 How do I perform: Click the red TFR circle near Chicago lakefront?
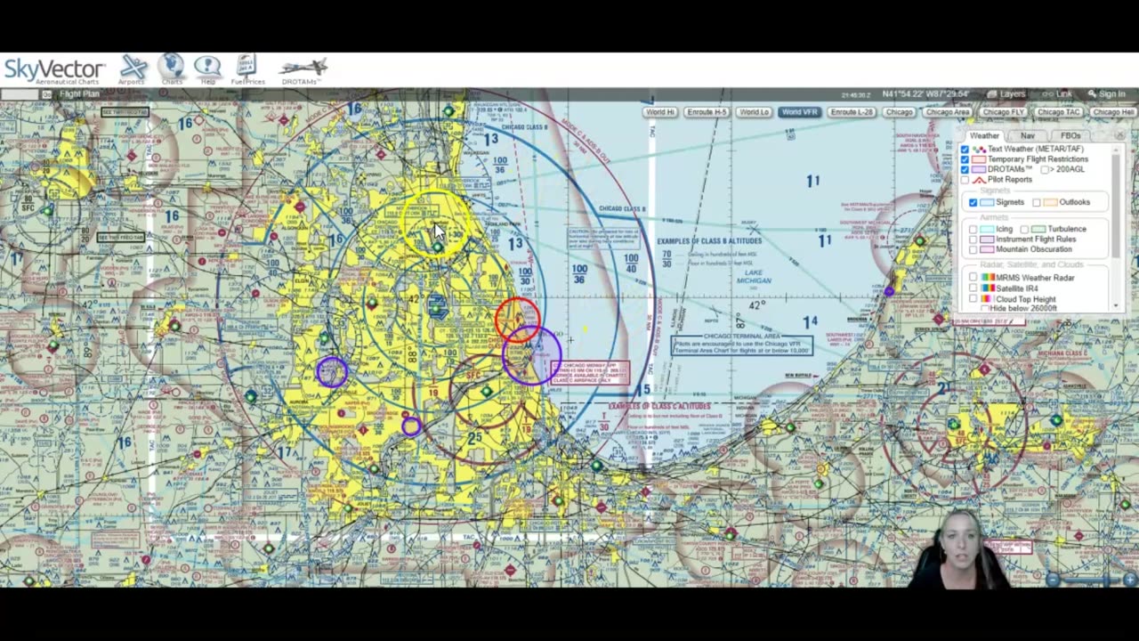point(517,320)
